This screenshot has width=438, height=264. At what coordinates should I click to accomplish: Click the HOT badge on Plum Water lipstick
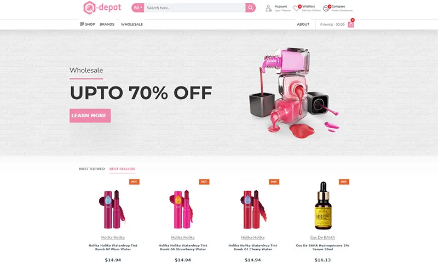[x=134, y=182]
